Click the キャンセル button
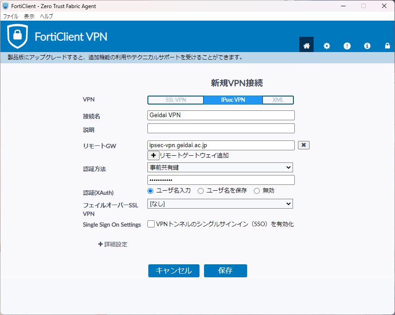 click(x=173, y=271)
